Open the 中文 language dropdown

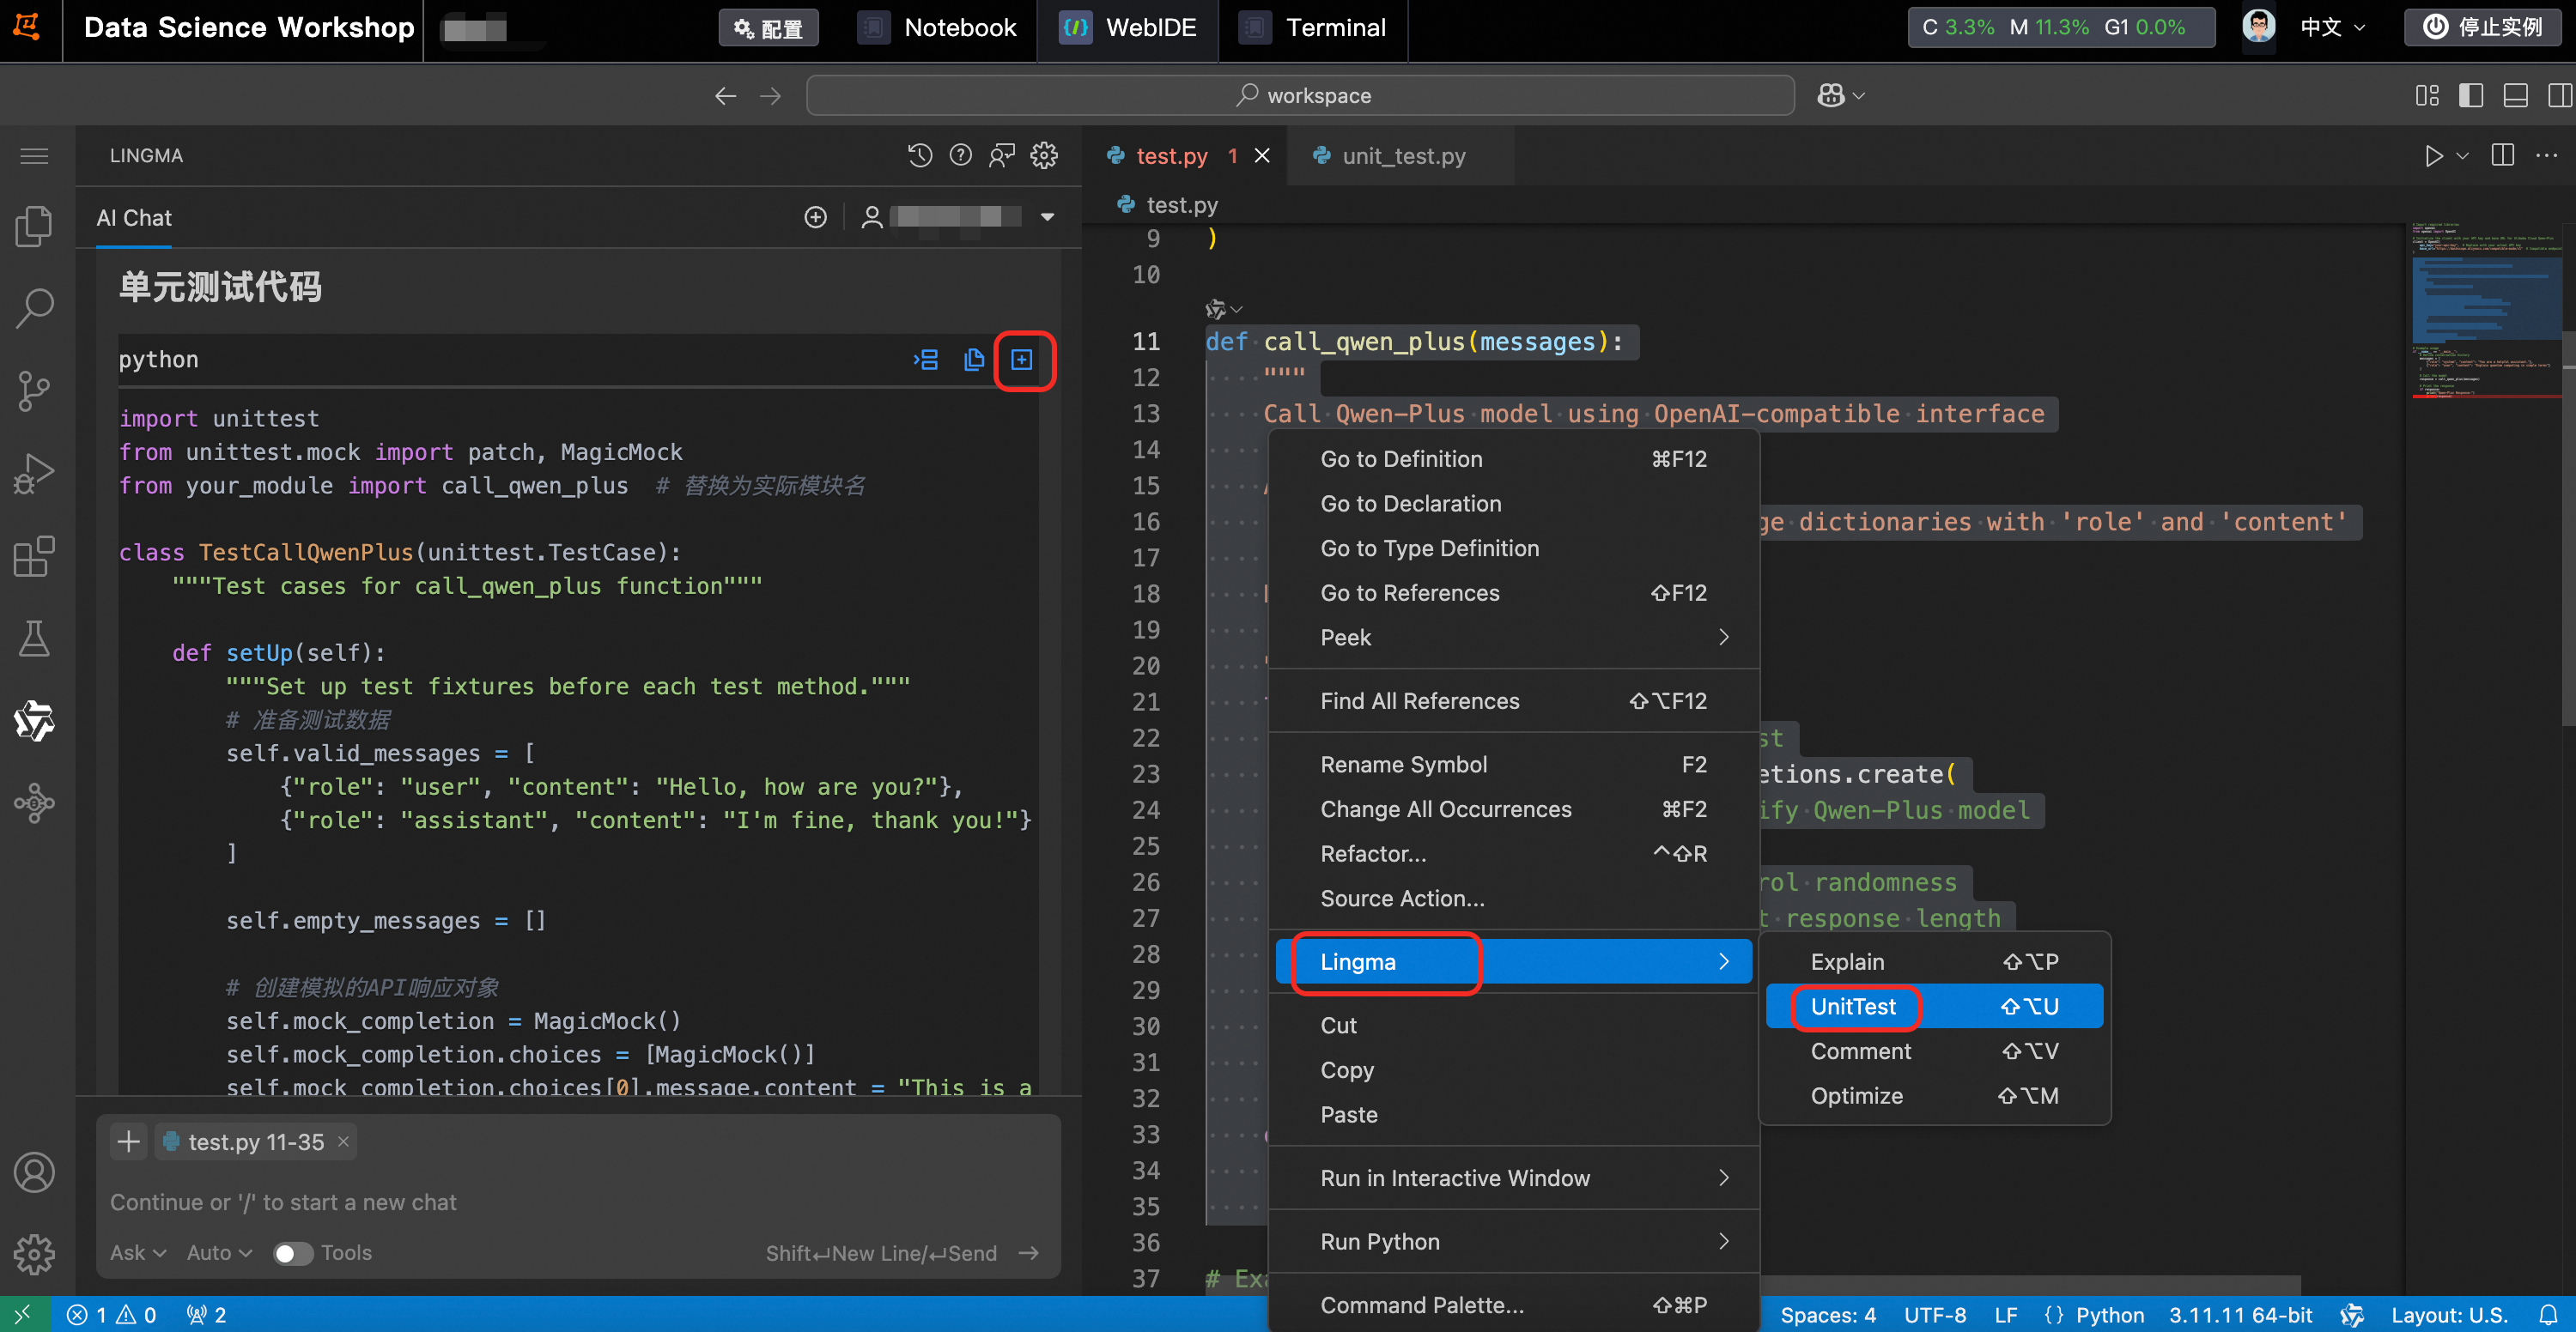click(2332, 28)
